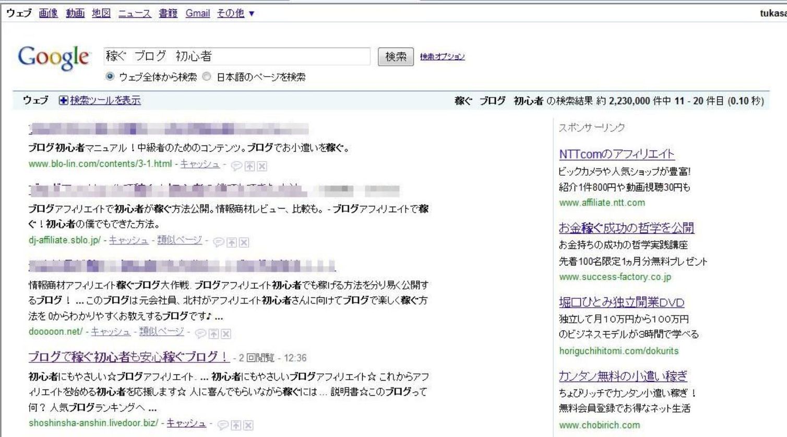The height and width of the screenshot is (437, 787).
Task: Click remove X icon for dooooon.net result
Action: (x=226, y=334)
